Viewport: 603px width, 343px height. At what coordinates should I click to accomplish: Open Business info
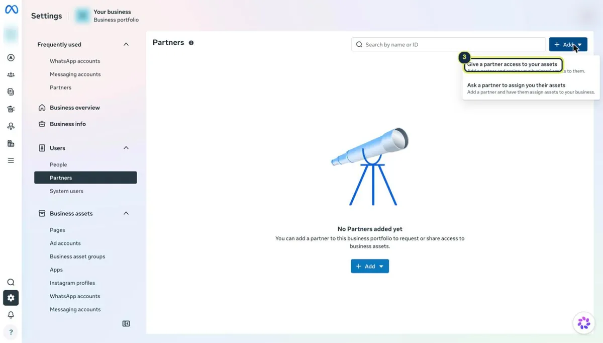pos(68,124)
